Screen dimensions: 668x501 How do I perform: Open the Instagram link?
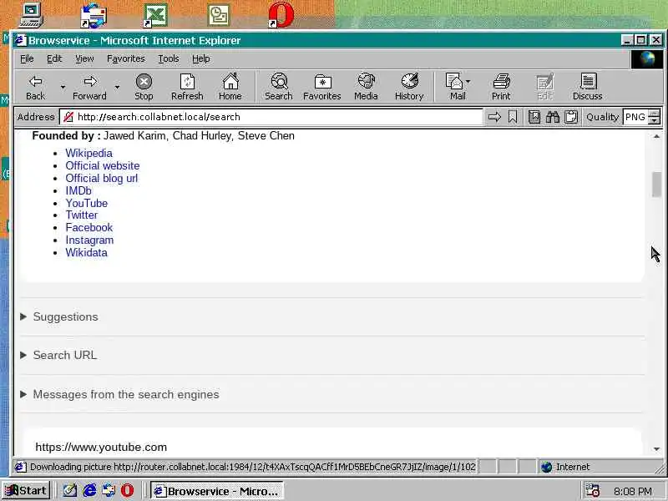pos(89,240)
